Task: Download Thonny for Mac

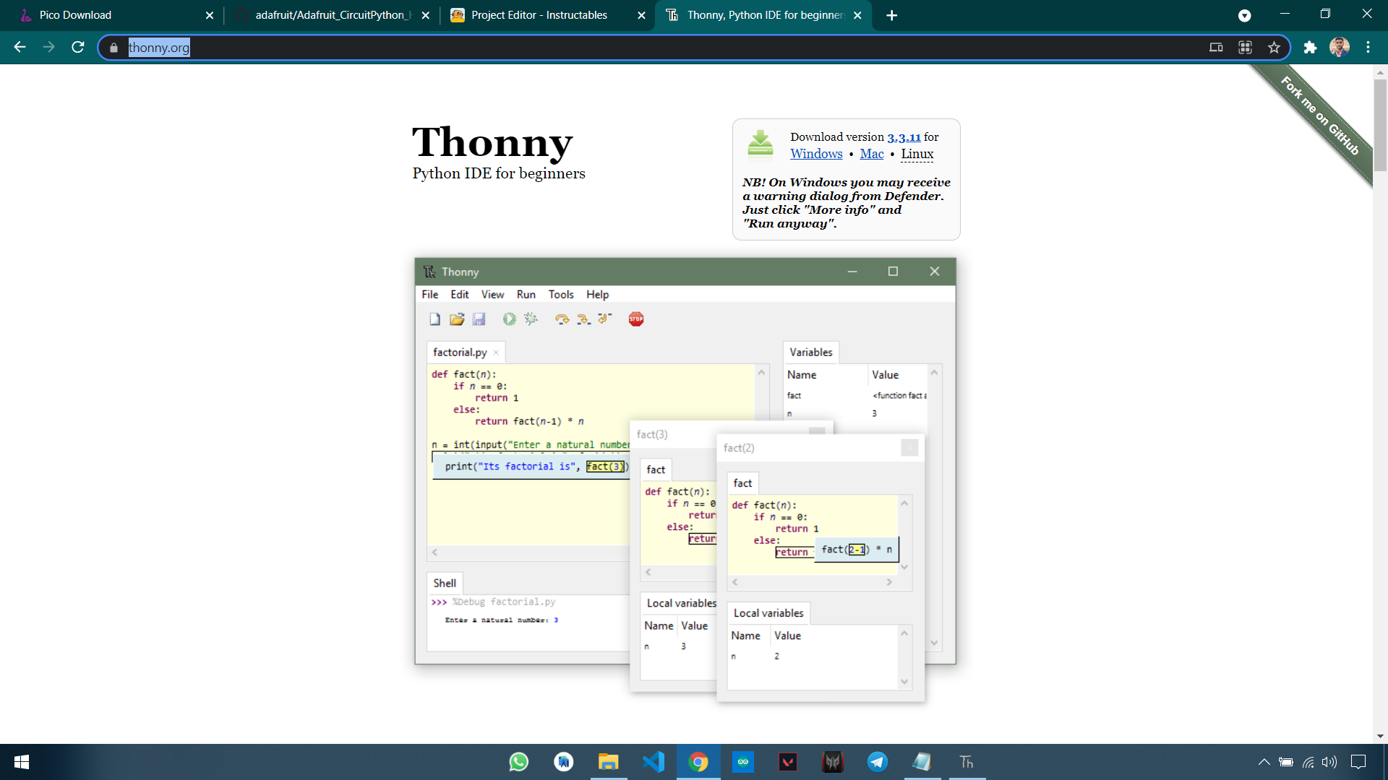Action: [872, 154]
